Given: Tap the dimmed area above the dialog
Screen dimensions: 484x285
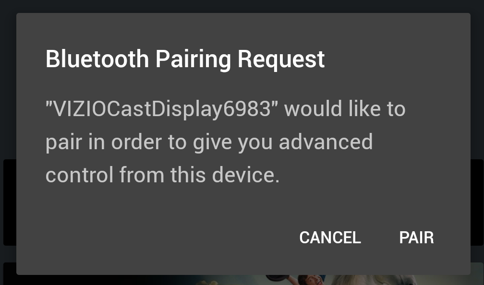Looking at the screenshot, I should [242, 6].
